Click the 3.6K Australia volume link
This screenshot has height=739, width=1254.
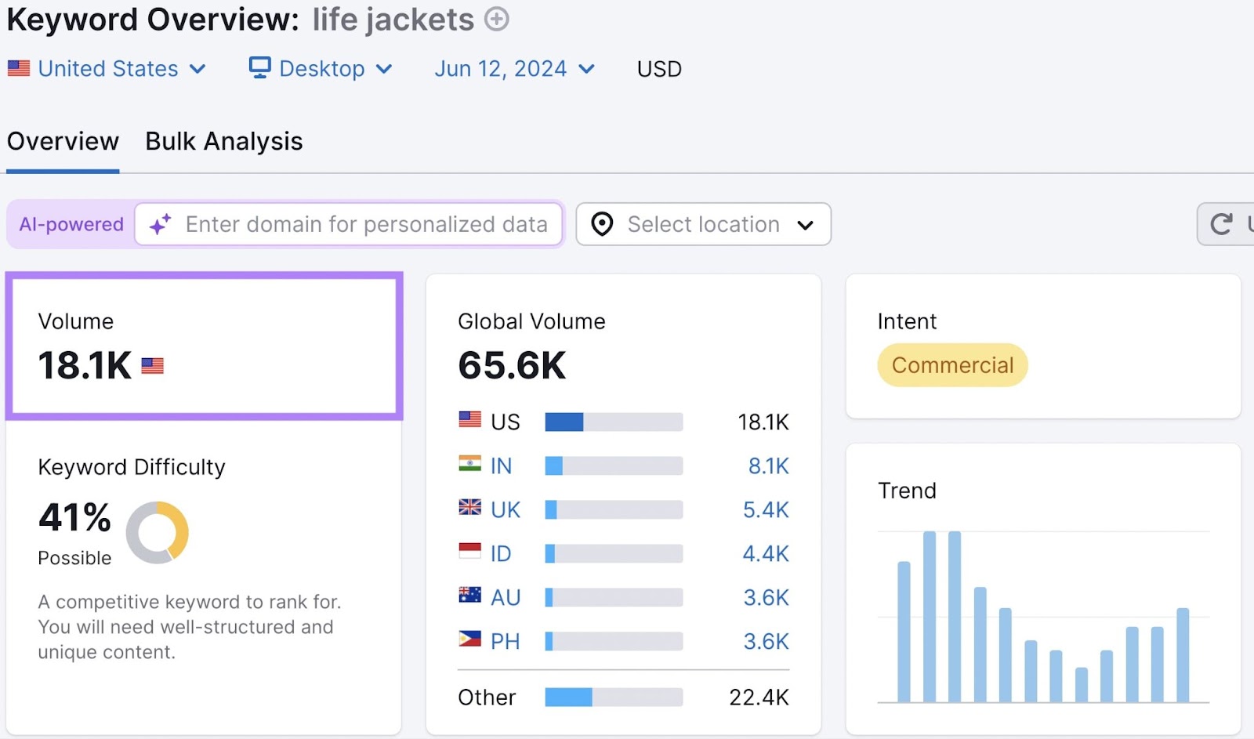pos(766,598)
